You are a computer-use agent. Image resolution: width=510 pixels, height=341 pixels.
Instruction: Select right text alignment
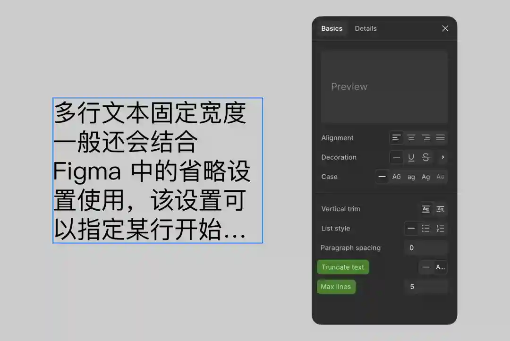426,137
